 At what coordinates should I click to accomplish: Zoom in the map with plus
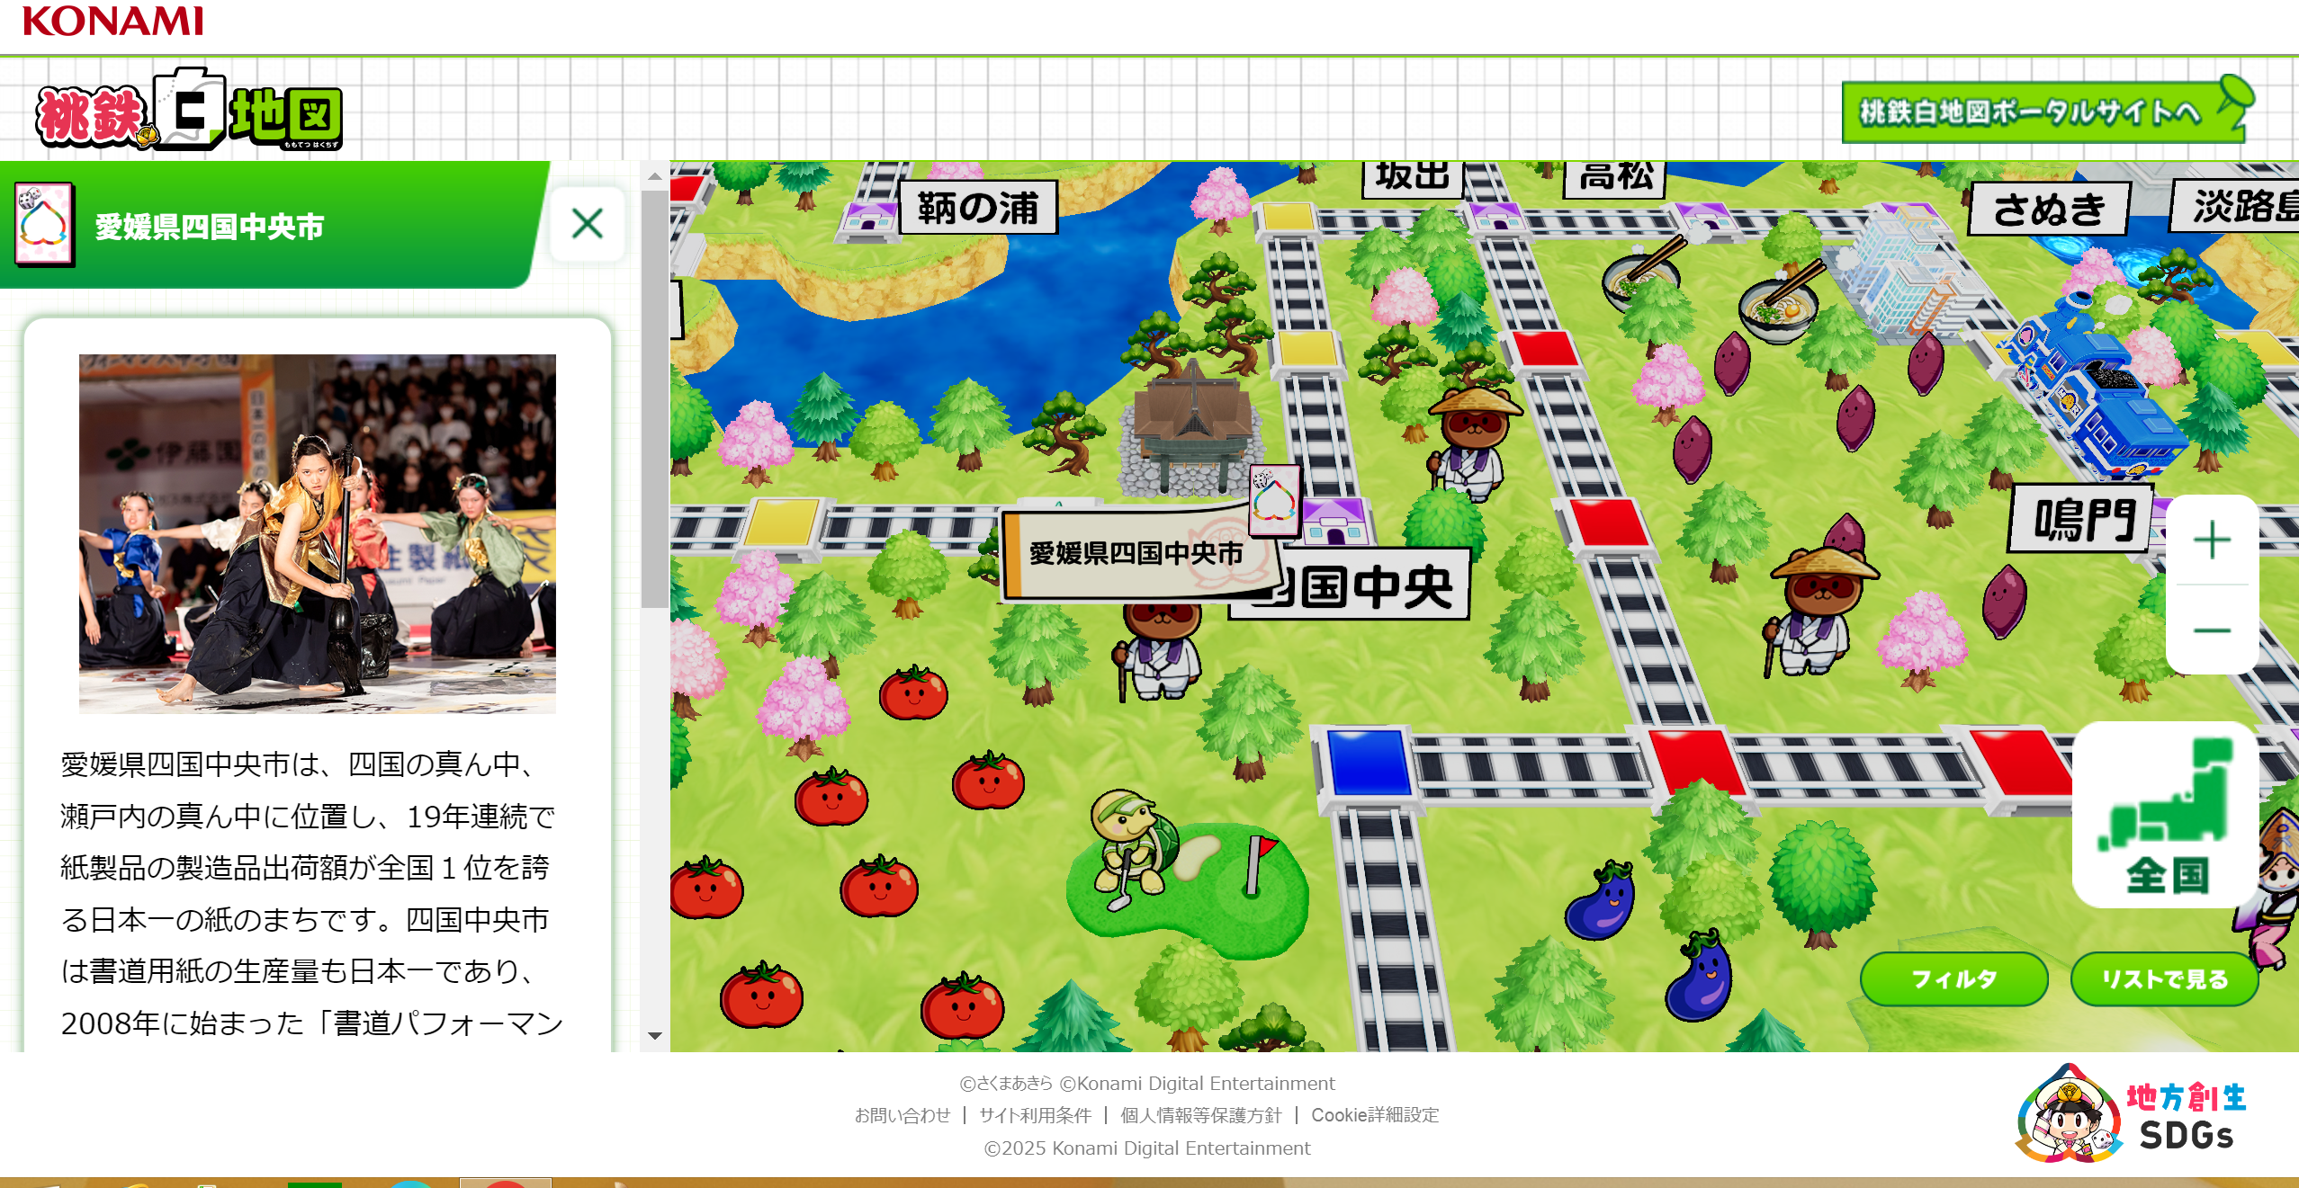tap(2212, 540)
